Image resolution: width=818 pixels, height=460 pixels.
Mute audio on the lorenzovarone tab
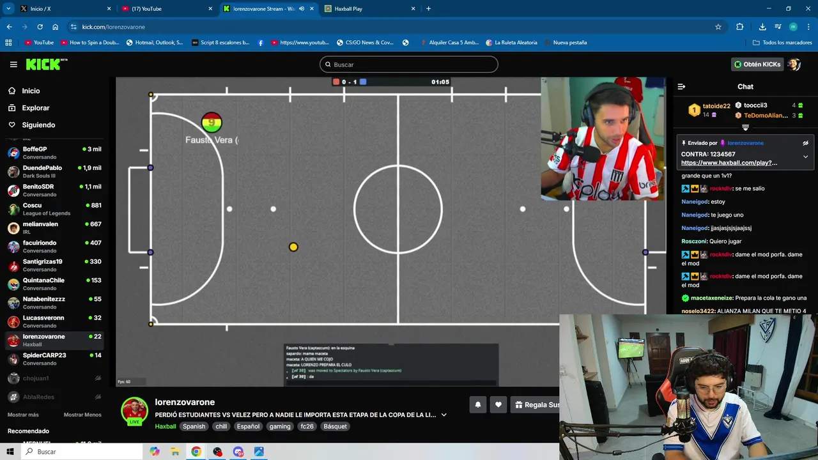(x=302, y=9)
